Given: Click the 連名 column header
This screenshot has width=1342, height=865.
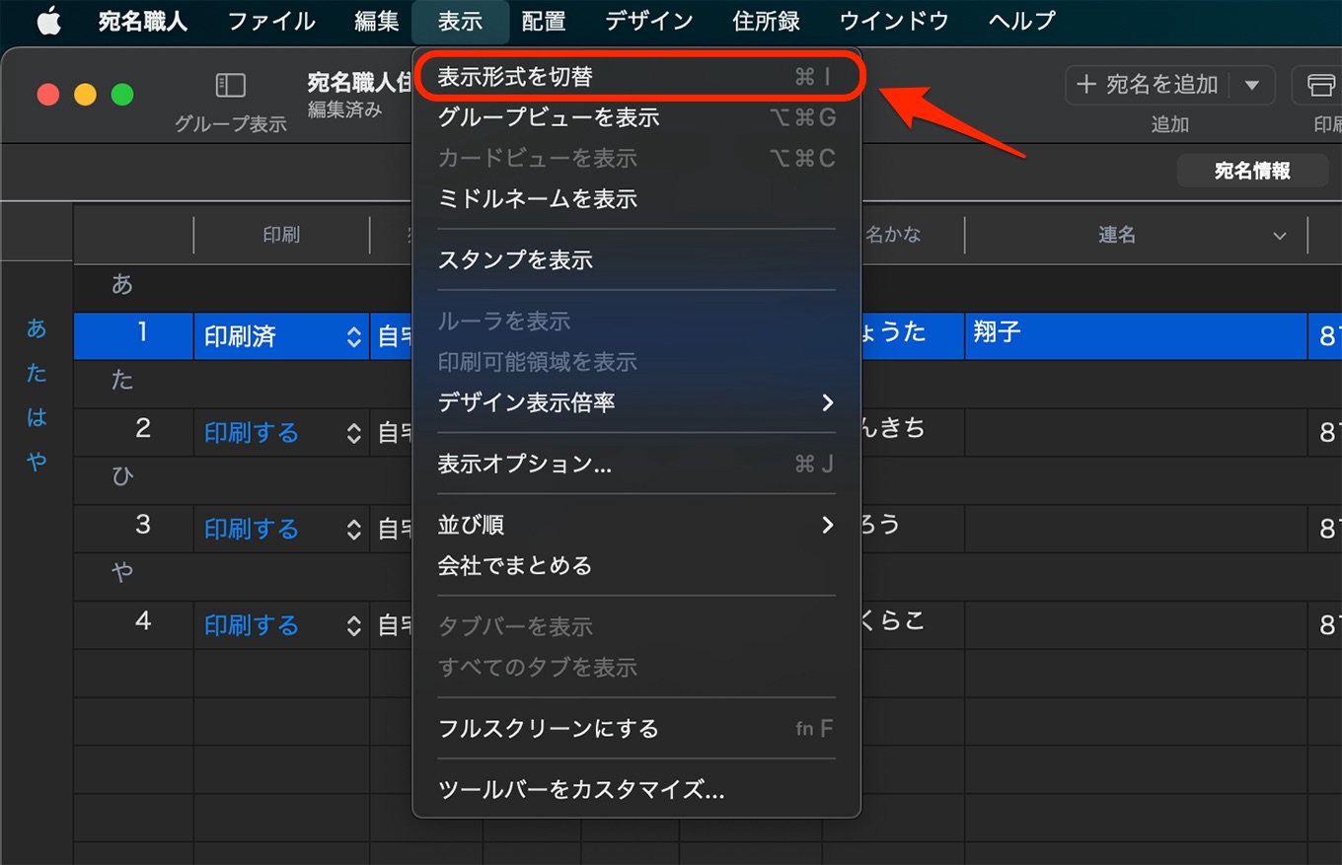Looking at the screenshot, I should (1116, 235).
